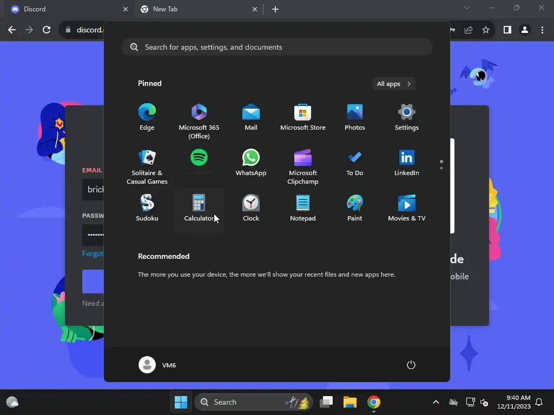The image size is (554, 415).
Task: Open Solitaire & Casual Games
Action: coord(147,166)
